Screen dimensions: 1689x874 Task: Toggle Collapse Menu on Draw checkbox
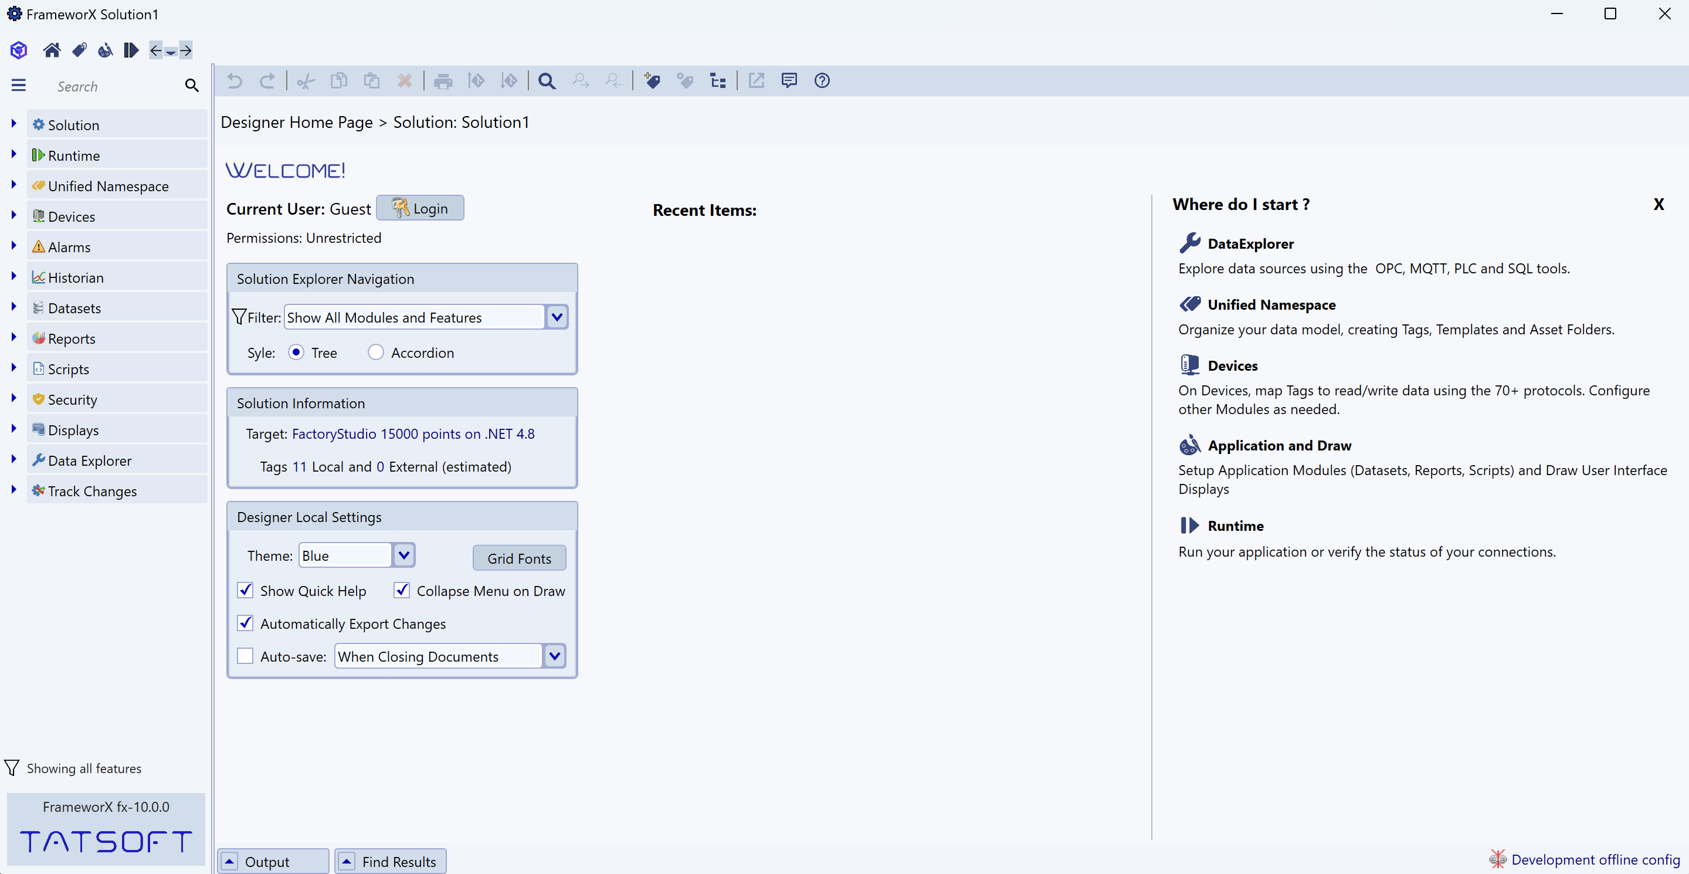[x=401, y=590]
